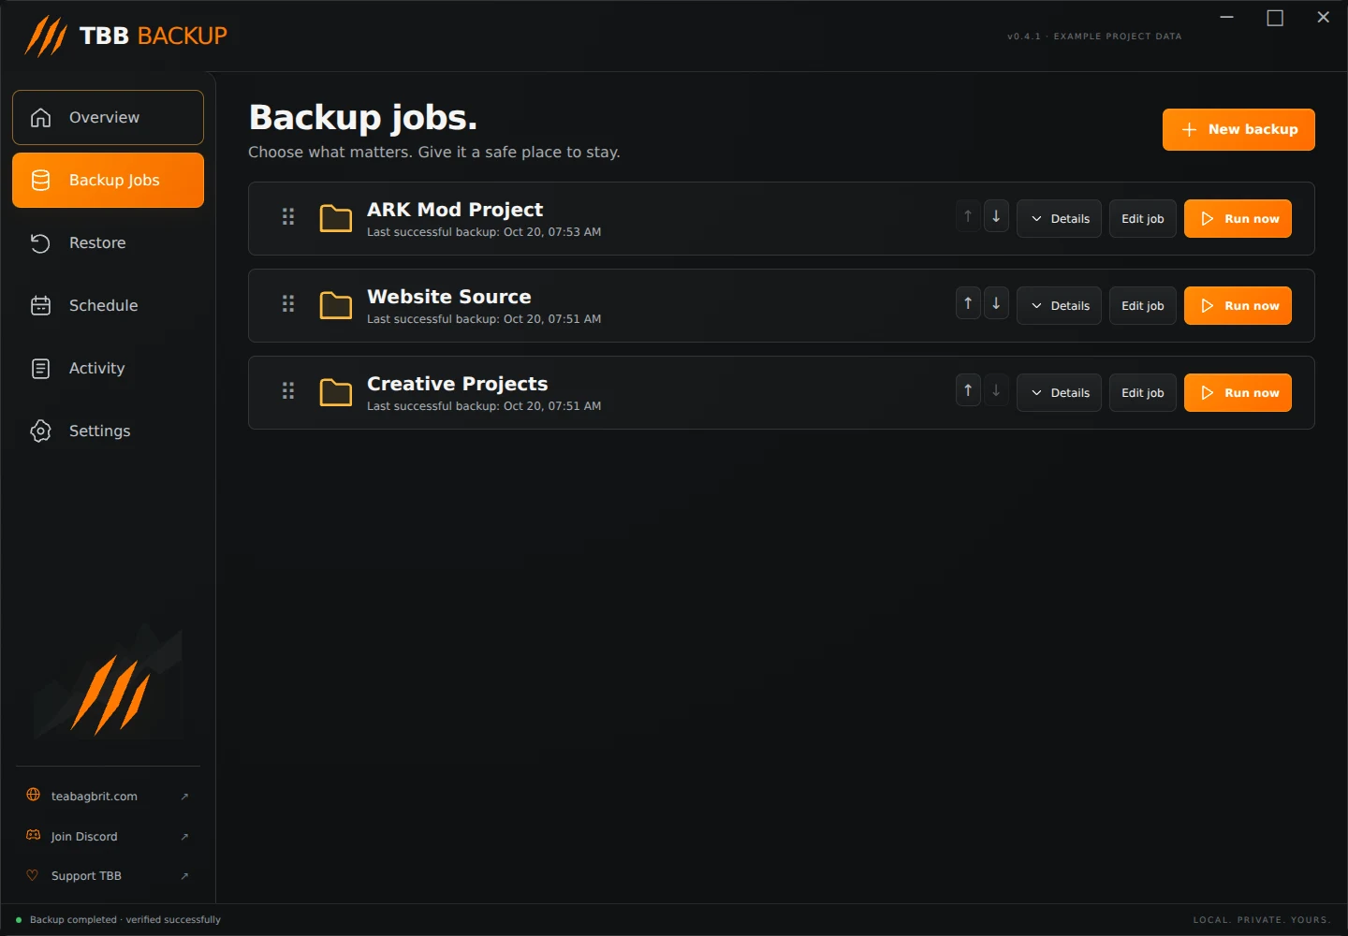Select Backup Jobs in the sidebar
Viewport: 1348px width, 936px height.
click(108, 180)
